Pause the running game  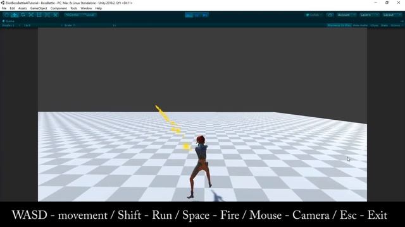[x=197, y=15]
